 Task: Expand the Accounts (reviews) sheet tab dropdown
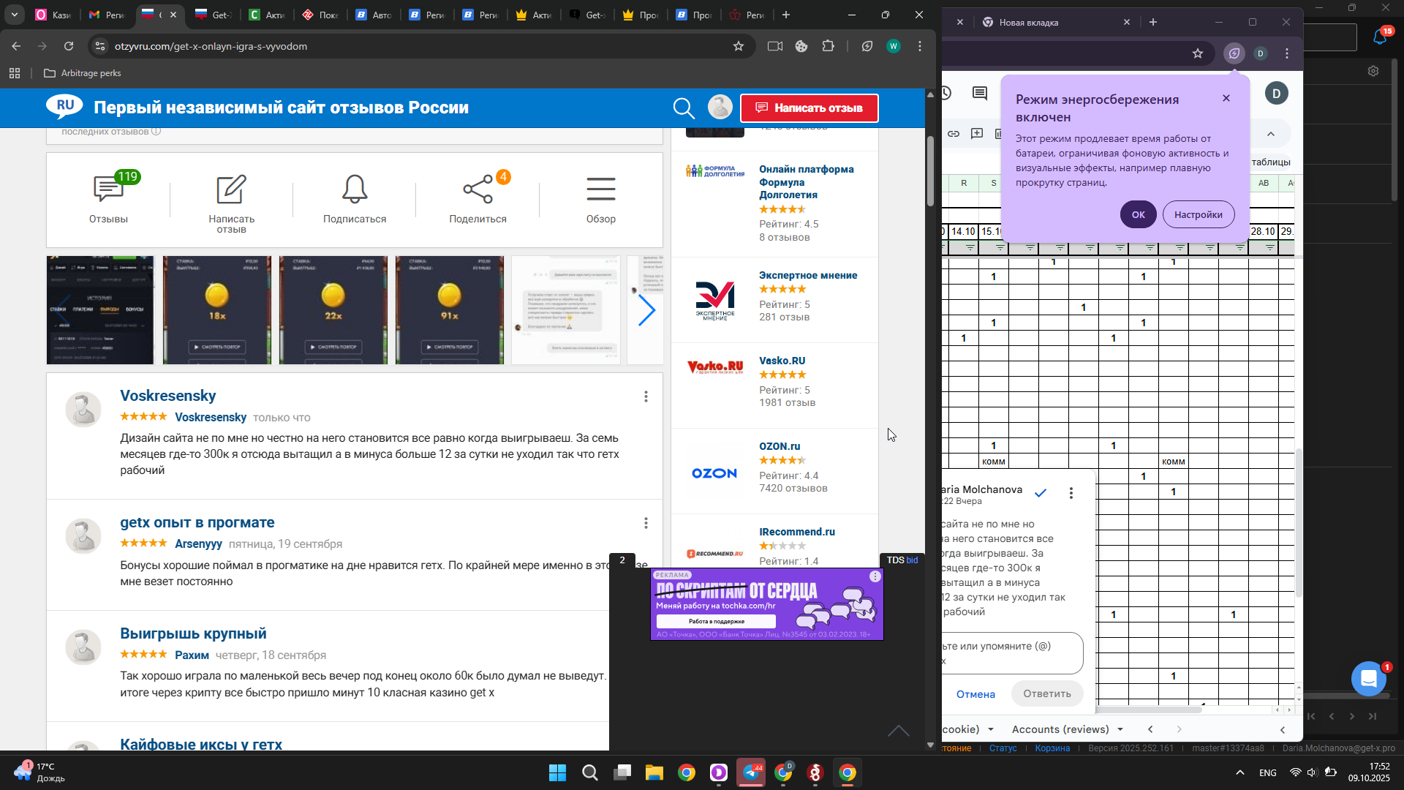[1120, 729]
